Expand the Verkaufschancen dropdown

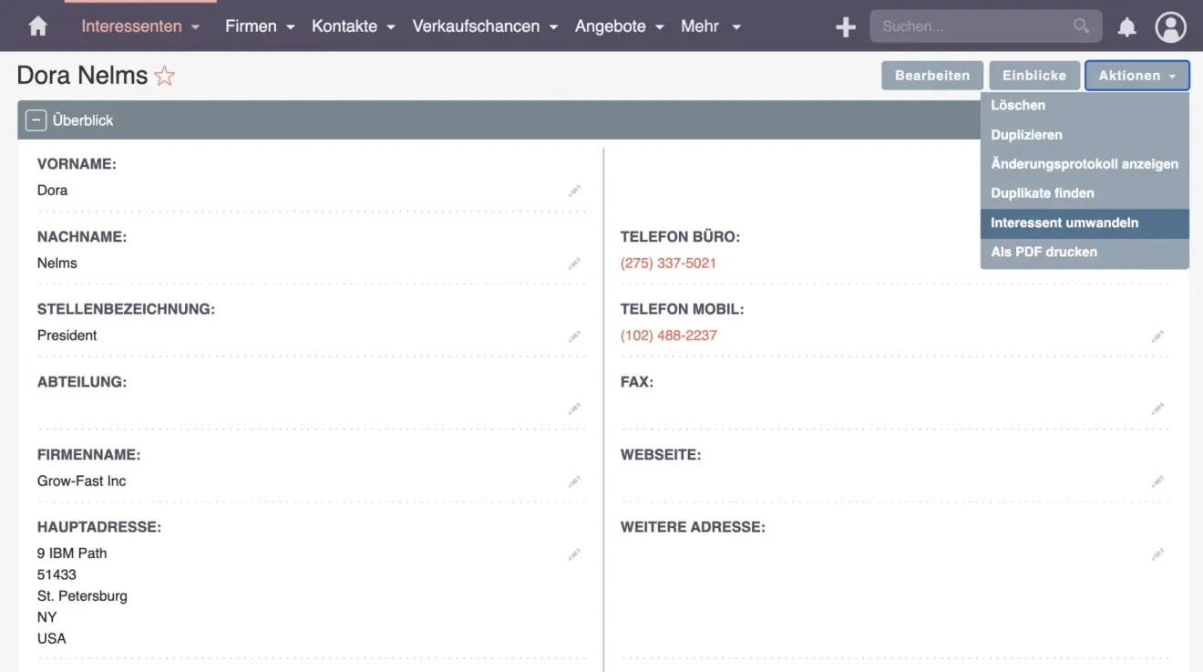[x=485, y=26]
